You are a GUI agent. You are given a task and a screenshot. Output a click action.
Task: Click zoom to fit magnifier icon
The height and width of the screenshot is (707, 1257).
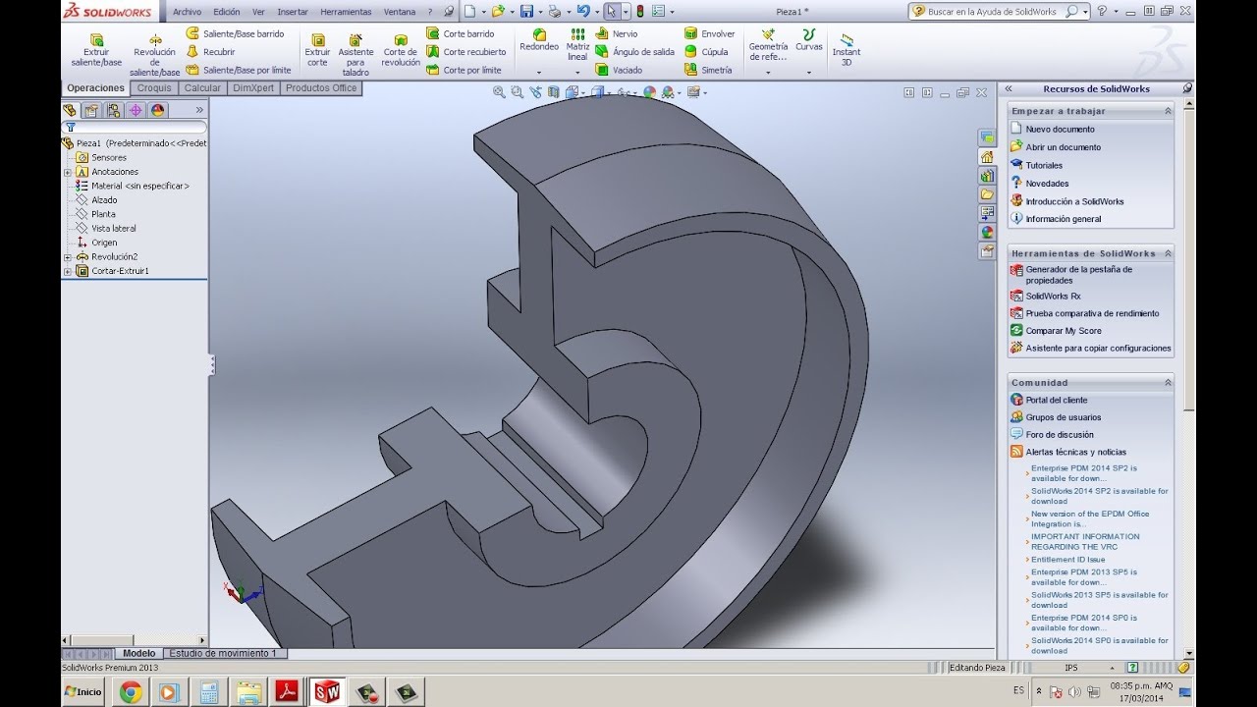point(499,92)
